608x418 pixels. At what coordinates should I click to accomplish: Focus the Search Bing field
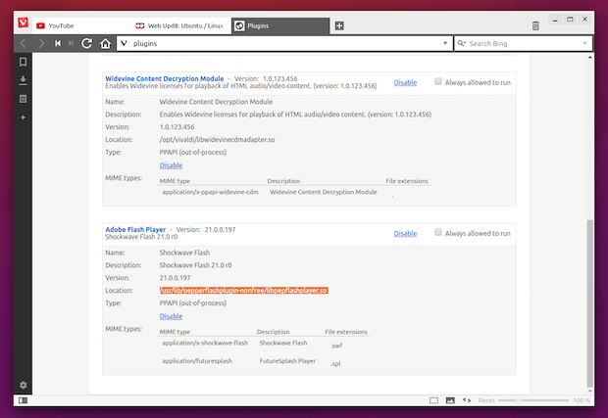click(x=524, y=43)
